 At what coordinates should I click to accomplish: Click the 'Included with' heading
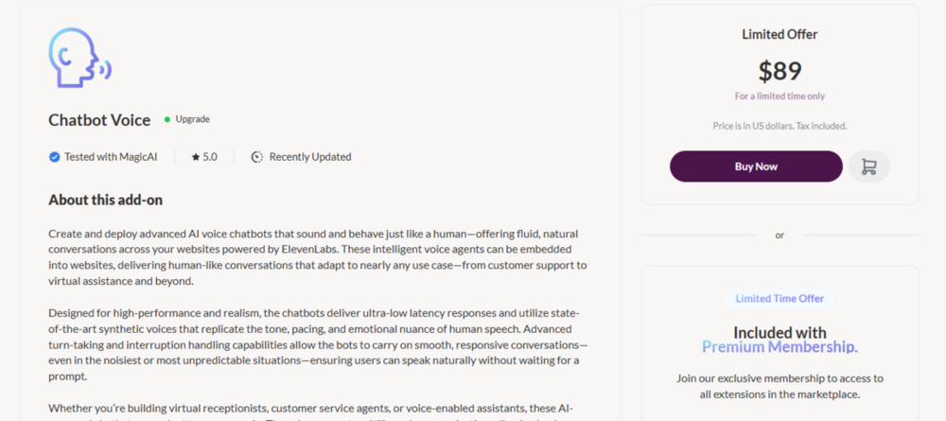pyautogui.click(x=780, y=332)
